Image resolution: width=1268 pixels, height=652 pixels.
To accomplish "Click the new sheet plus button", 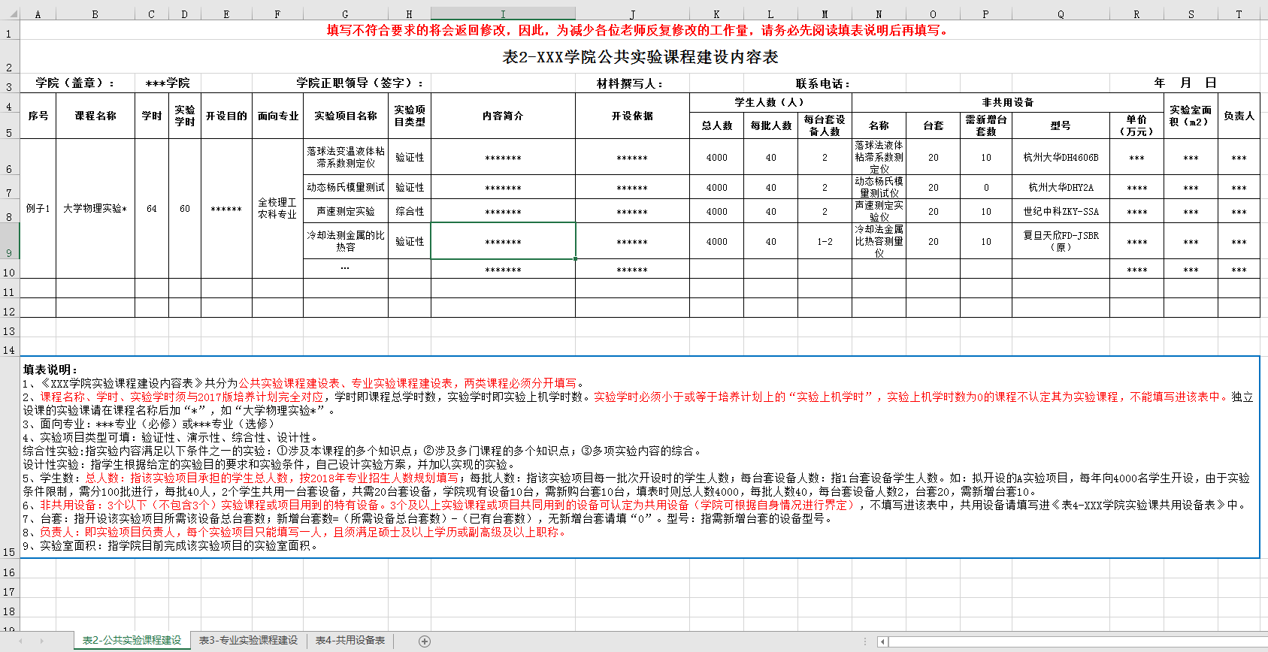I will 425,641.
